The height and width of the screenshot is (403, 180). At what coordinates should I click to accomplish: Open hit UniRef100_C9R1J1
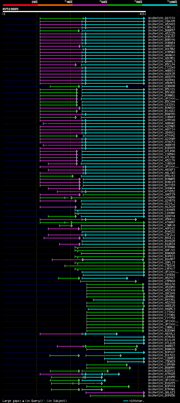[x=161, y=27]
